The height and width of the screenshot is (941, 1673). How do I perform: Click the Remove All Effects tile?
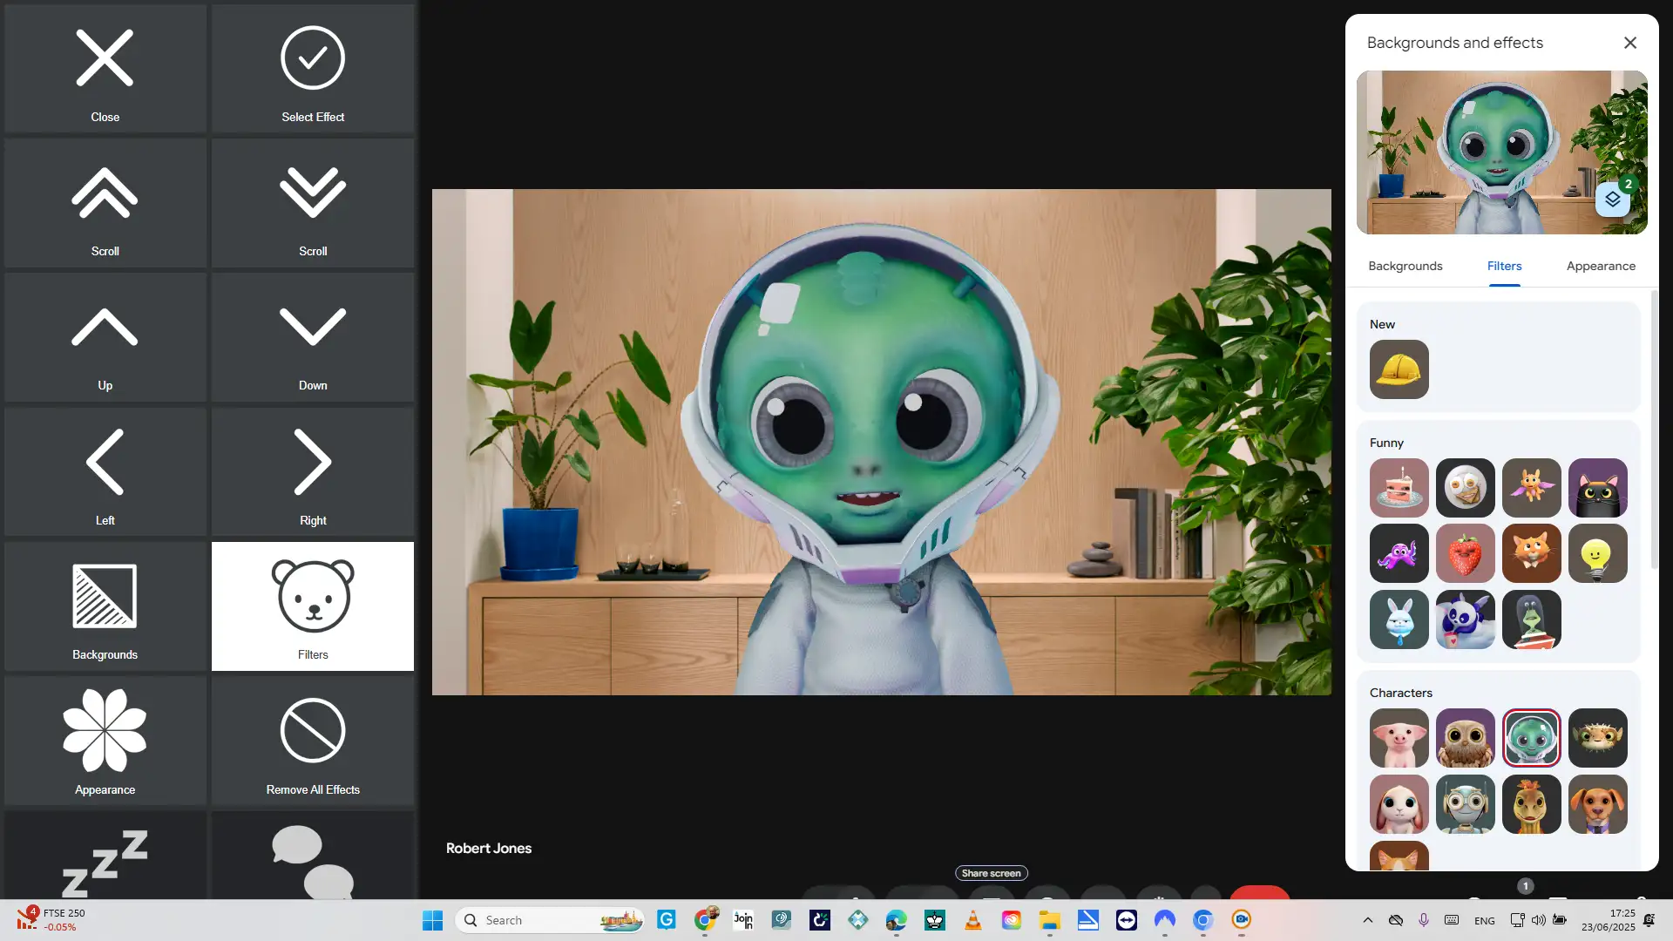[313, 741]
